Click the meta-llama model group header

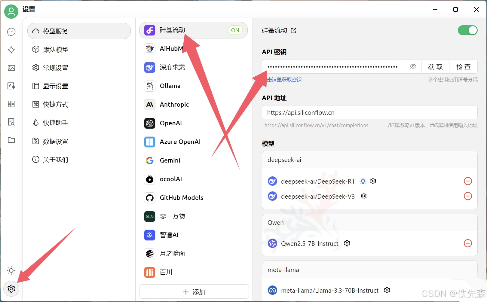pyautogui.click(x=369, y=270)
